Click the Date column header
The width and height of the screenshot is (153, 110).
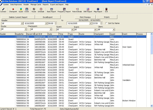pyautogui.click(x=53, y=34)
